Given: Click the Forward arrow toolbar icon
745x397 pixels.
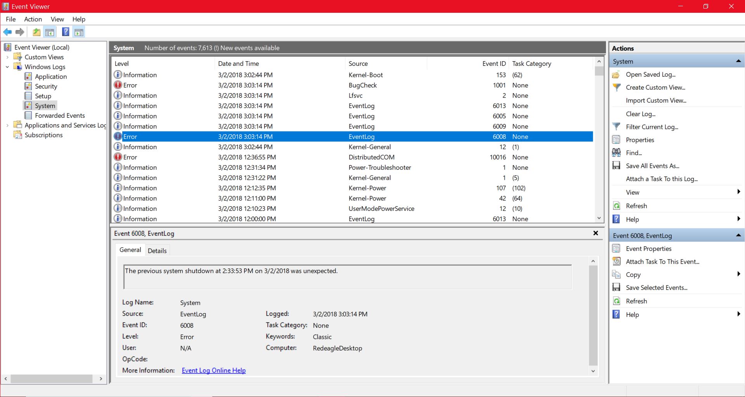Looking at the screenshot, I should click(20, 32).
